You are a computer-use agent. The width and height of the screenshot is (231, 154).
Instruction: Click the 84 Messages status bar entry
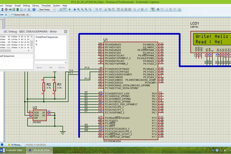[x=15, y=145]
